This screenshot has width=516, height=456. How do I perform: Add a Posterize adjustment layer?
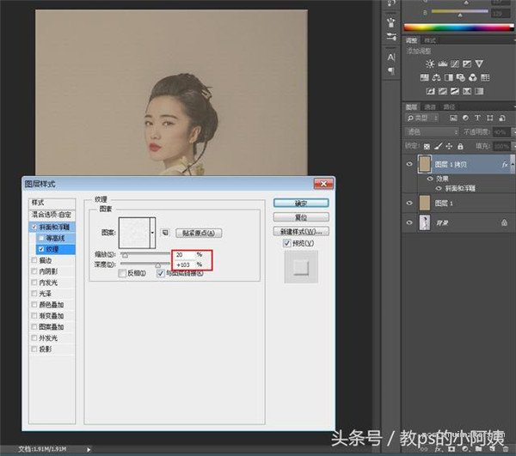(x=443, y=91)
